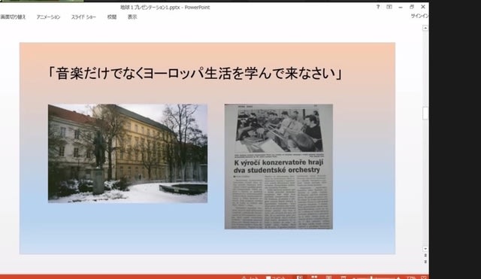Open the アニメーション (Animations) ribbon tab
Viewport: 481px width, 279px height.
48,17
